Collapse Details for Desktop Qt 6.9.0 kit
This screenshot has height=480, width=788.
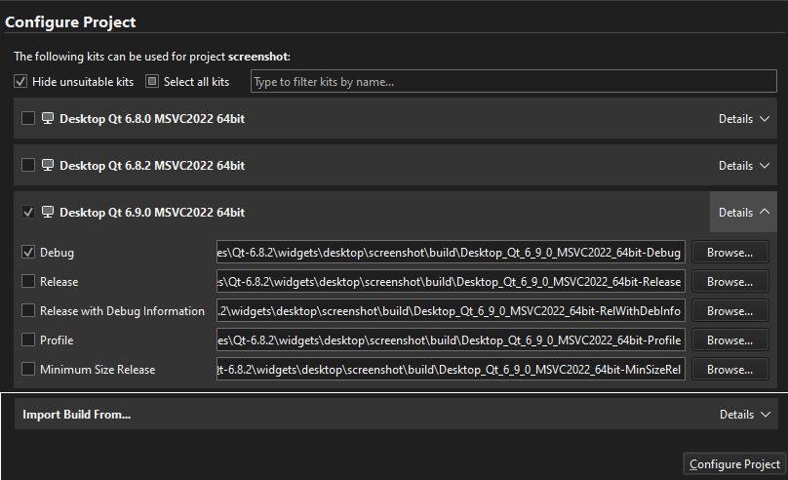(x=743, y=213)
